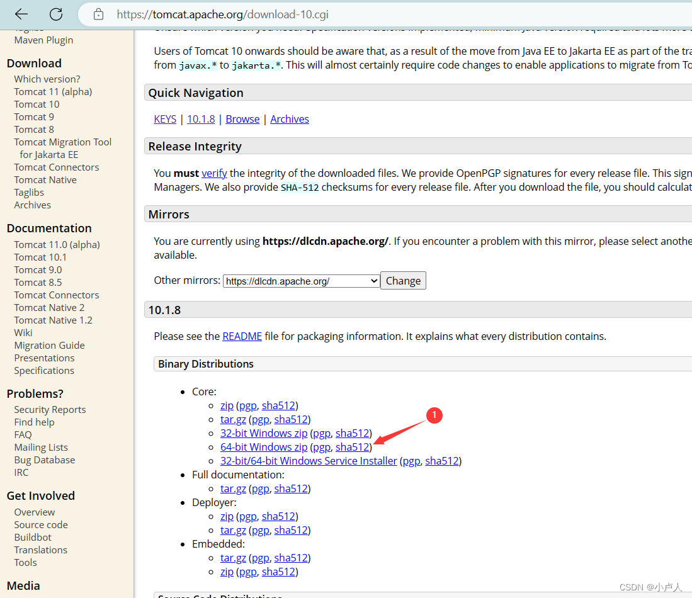View site info via the address bar lock icon

click(98, 14)
